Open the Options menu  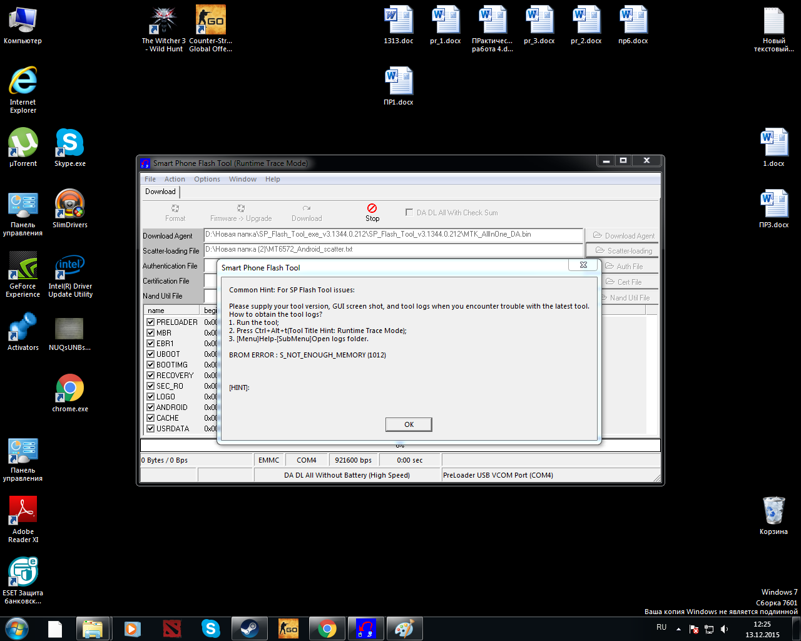(207, 179)
